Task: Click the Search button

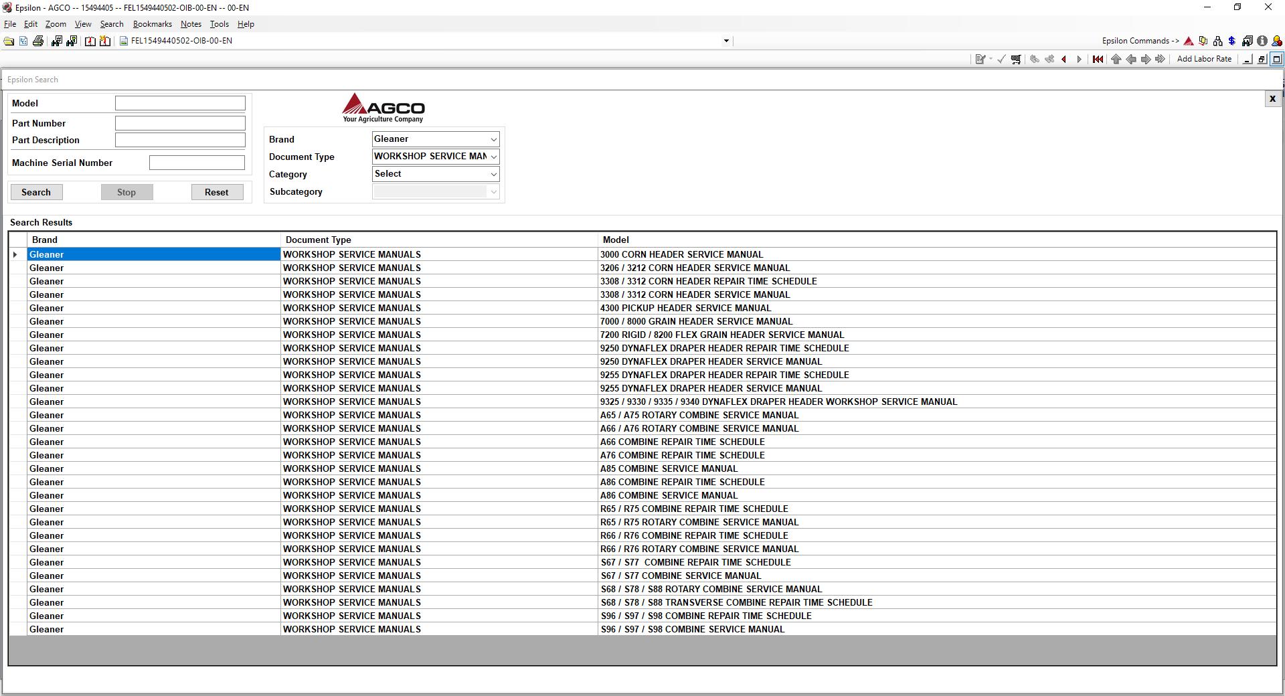Action: [36, 192]
